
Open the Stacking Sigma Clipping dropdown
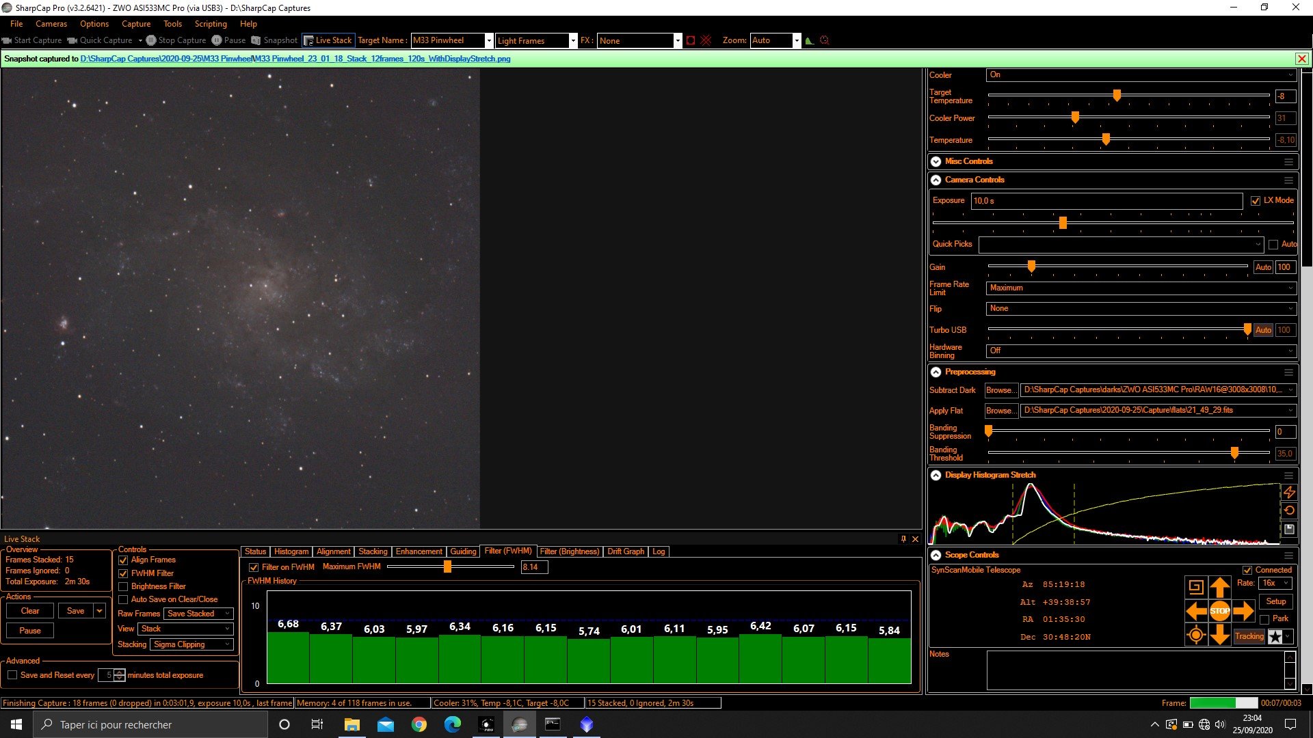point(192,645)
